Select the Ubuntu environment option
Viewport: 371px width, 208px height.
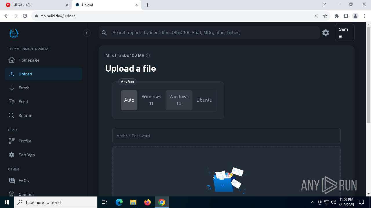pyautogui.click(x=204, y=100)
